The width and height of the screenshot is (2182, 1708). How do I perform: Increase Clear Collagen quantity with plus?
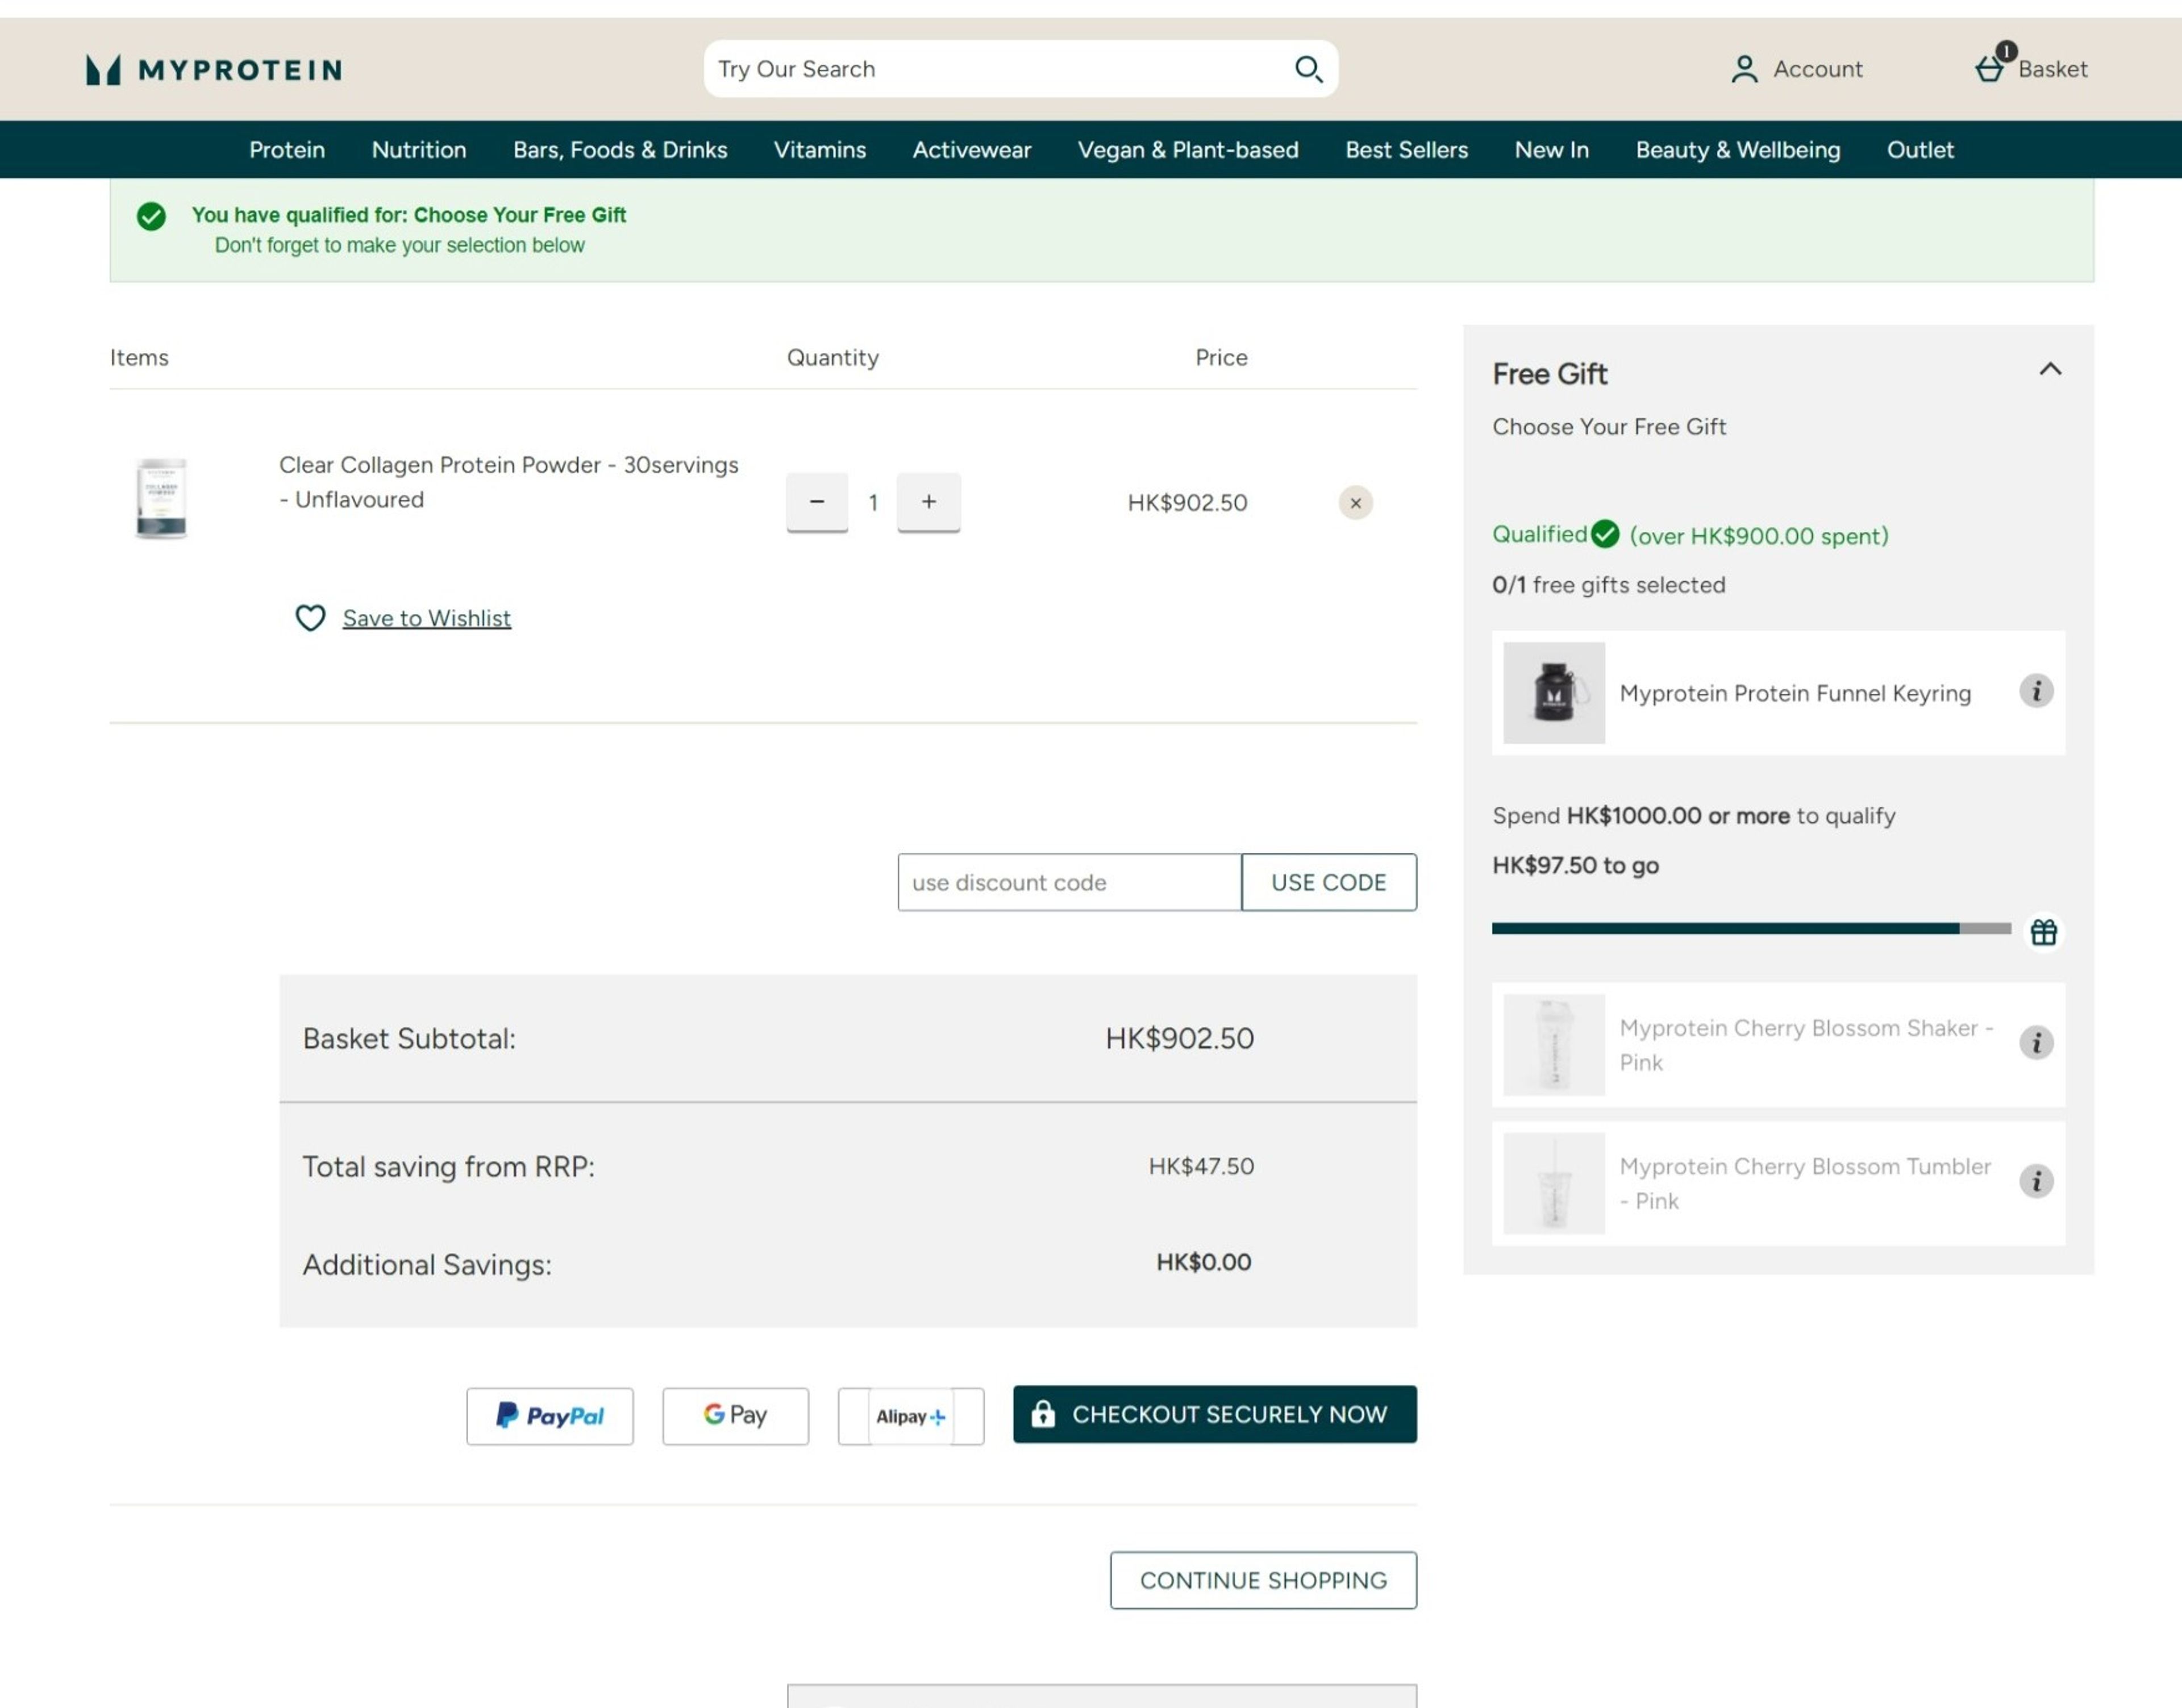tap(928, 502)
